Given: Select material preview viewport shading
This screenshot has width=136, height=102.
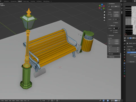Looking at the screenshot, I should click(118, 101).
